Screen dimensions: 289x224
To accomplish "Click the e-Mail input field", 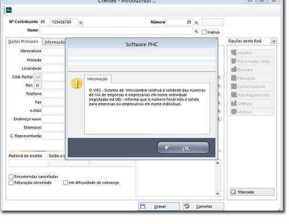I will [x=54, y=111].
